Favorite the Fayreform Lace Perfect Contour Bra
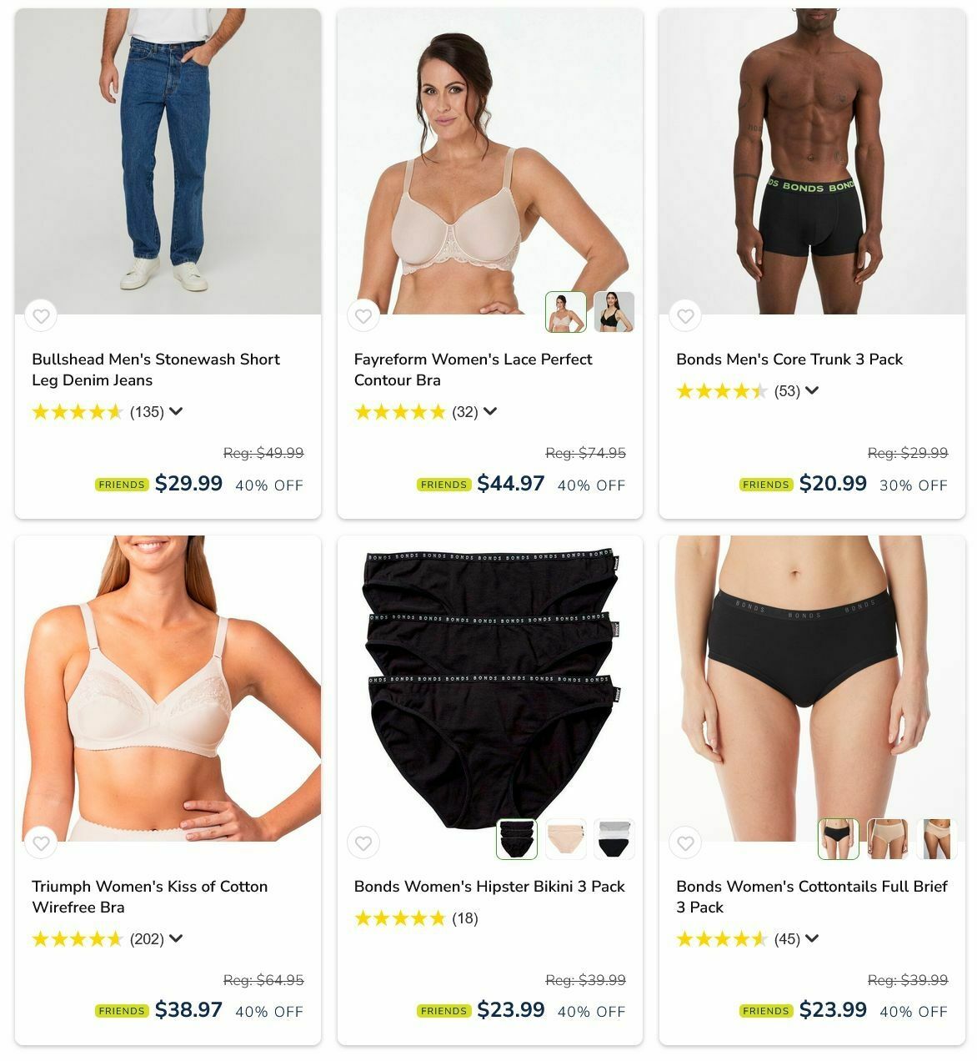977x1061 pixels. (363, 316)
